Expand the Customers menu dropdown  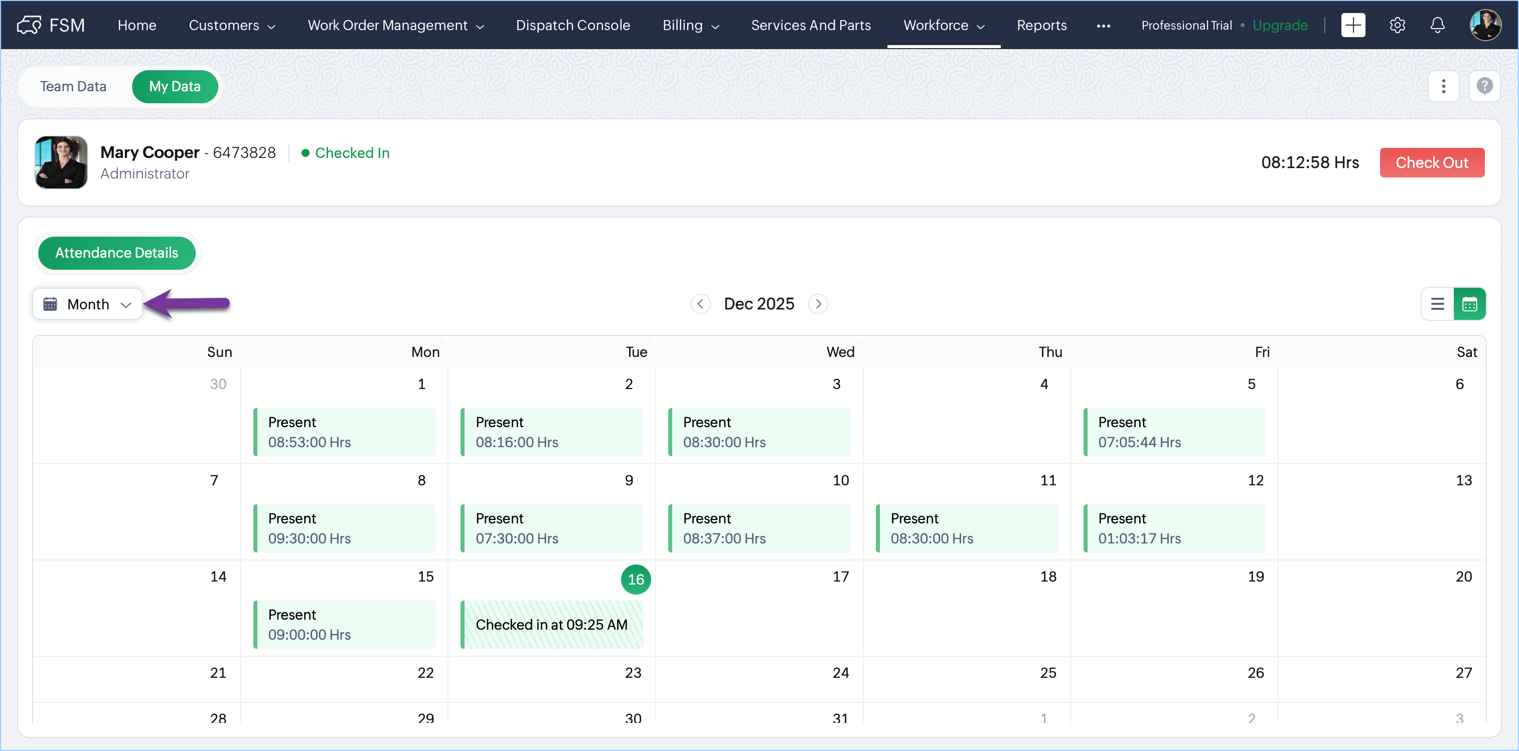pyautogui.click(x=232, y=26)
